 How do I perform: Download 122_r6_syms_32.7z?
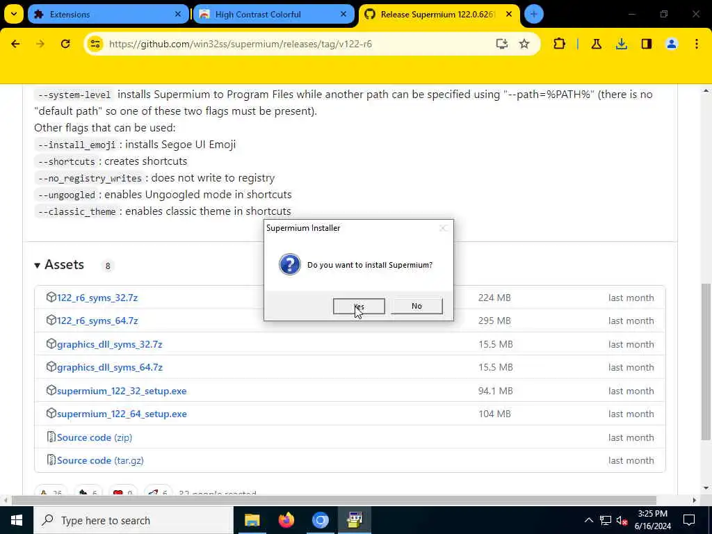point(97,298)
